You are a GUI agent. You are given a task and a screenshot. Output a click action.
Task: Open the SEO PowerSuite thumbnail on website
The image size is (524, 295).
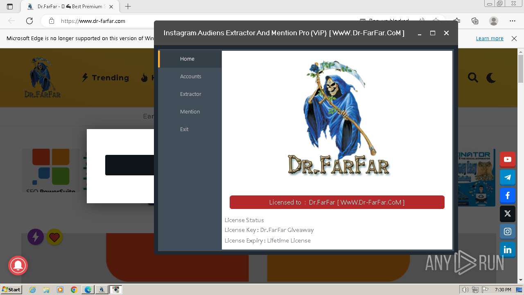(x=51, y=170)
